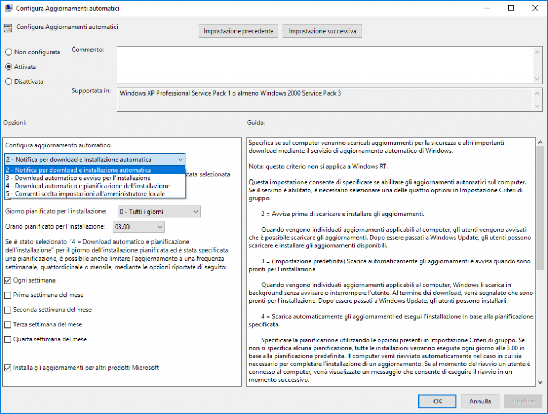Enable Terza settimana del mese
This screenshot has height=414, width=548.
click(8, 324)
